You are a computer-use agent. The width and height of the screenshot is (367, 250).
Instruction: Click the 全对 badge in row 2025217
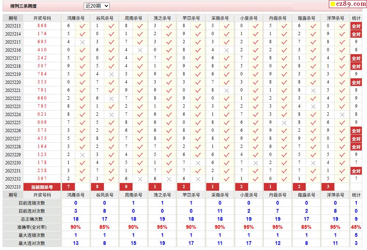point(356,58)
